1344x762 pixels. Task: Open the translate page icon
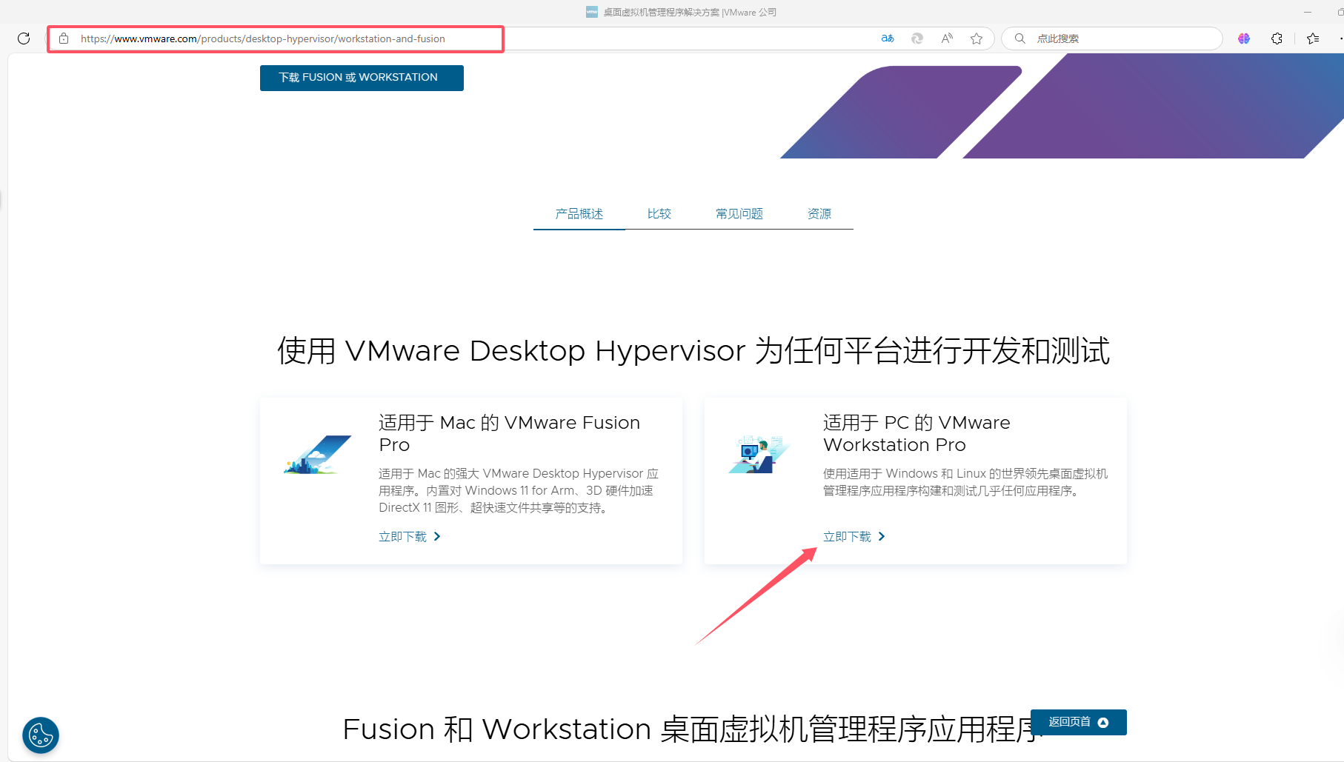coord(888,39)
